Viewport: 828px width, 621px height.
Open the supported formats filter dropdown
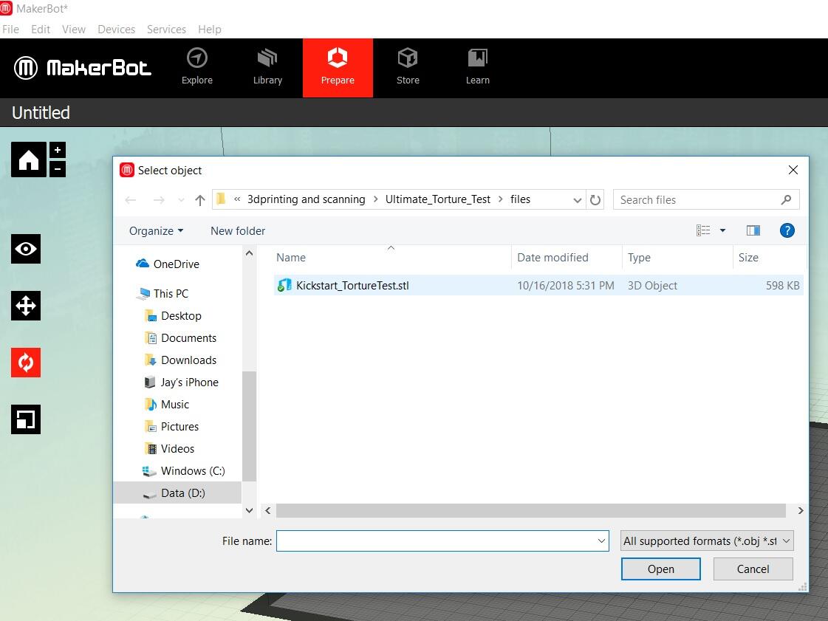pyautogui.click(x=707, y=541)
